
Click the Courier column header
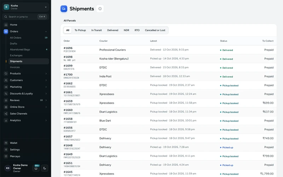pos(103,41)
